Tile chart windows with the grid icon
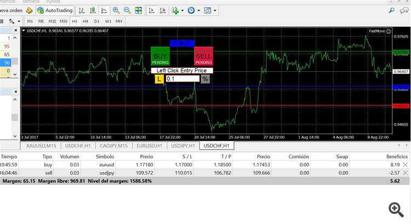This screenshot has height=224, width=411. pos(139,10)
